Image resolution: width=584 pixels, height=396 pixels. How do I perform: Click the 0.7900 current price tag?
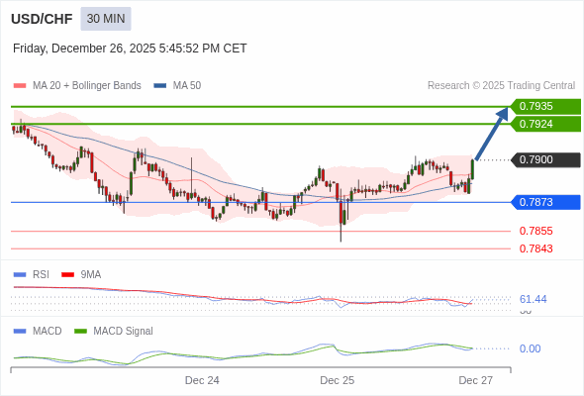click(x=545, y=159)
